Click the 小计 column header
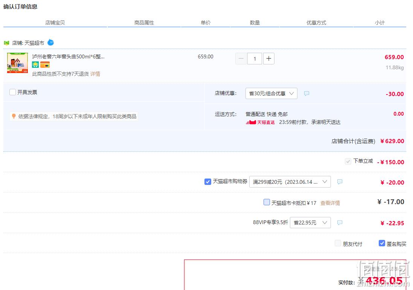 pyautogui.click(x=380, y=23)
